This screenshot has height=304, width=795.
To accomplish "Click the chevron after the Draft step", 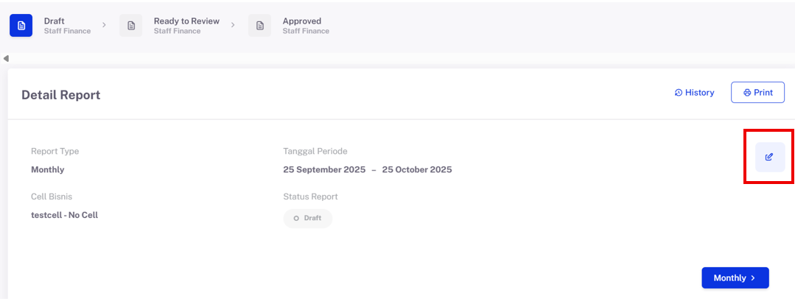I will (104, 25).
